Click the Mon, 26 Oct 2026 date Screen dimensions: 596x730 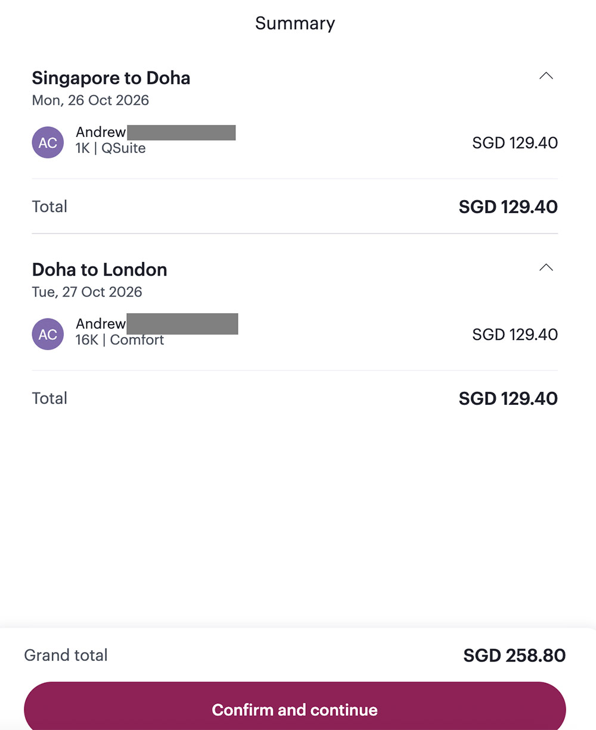91,100
